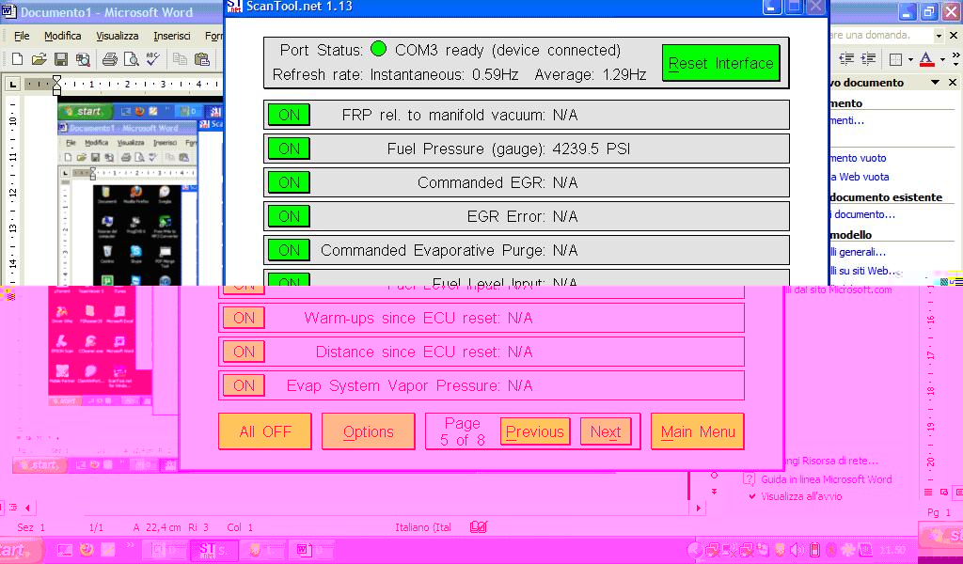
Task: Toggle ON for FRP rel. to manifold vacuum
Action: click(290, 115)
